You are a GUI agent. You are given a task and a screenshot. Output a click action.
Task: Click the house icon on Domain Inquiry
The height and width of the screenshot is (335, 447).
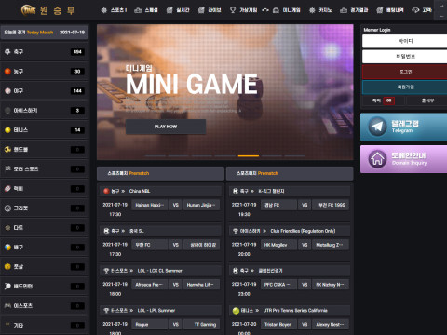[377, 159]
